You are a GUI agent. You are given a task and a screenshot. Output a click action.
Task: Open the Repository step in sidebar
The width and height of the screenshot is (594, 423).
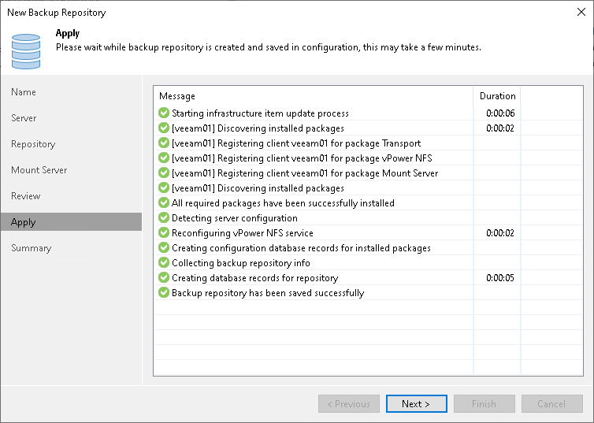tap(33, 144)
